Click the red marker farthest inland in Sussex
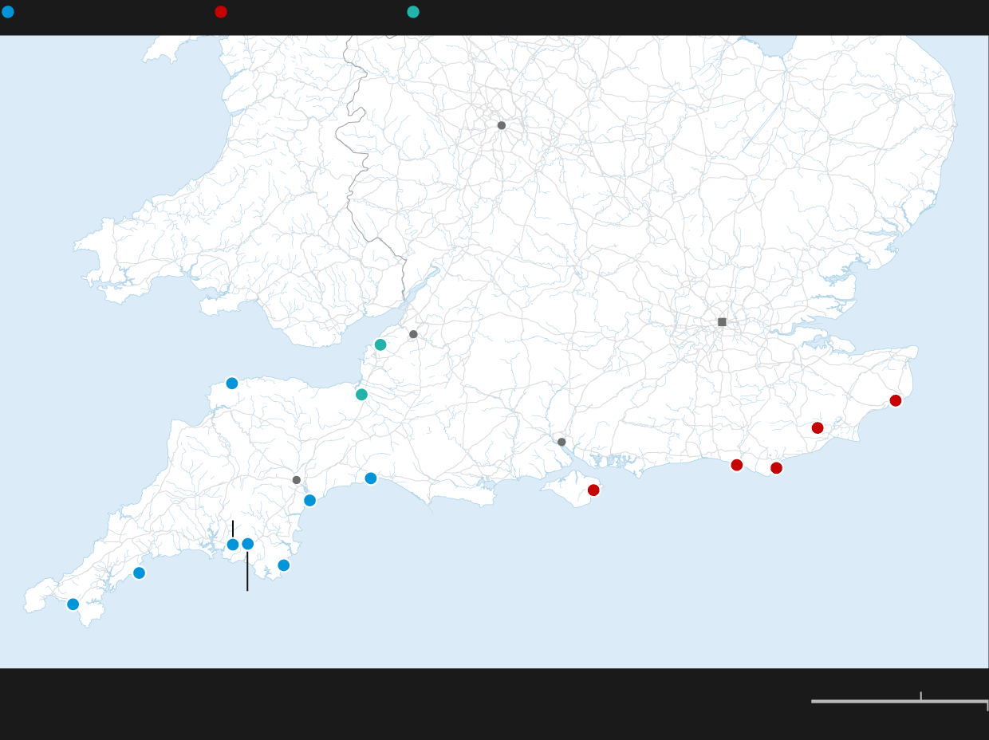The width and height of the screenshot is (989, 740). (x=818, y=428)
